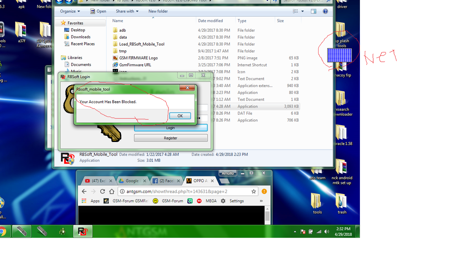
Task: Click the Chrome home icon
Action: pos(112,192)
